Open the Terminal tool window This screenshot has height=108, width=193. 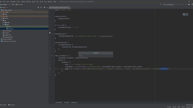[x=11, y=105]
